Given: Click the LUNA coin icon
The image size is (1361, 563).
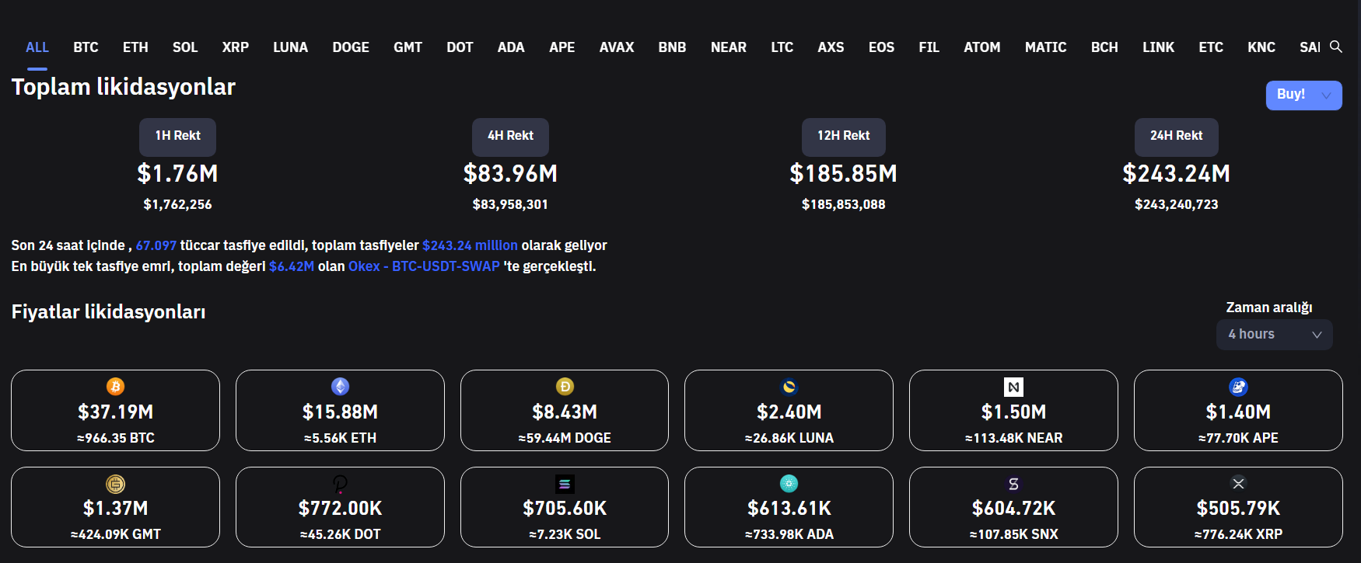Looking at the screenshot, I should point(789,387).
